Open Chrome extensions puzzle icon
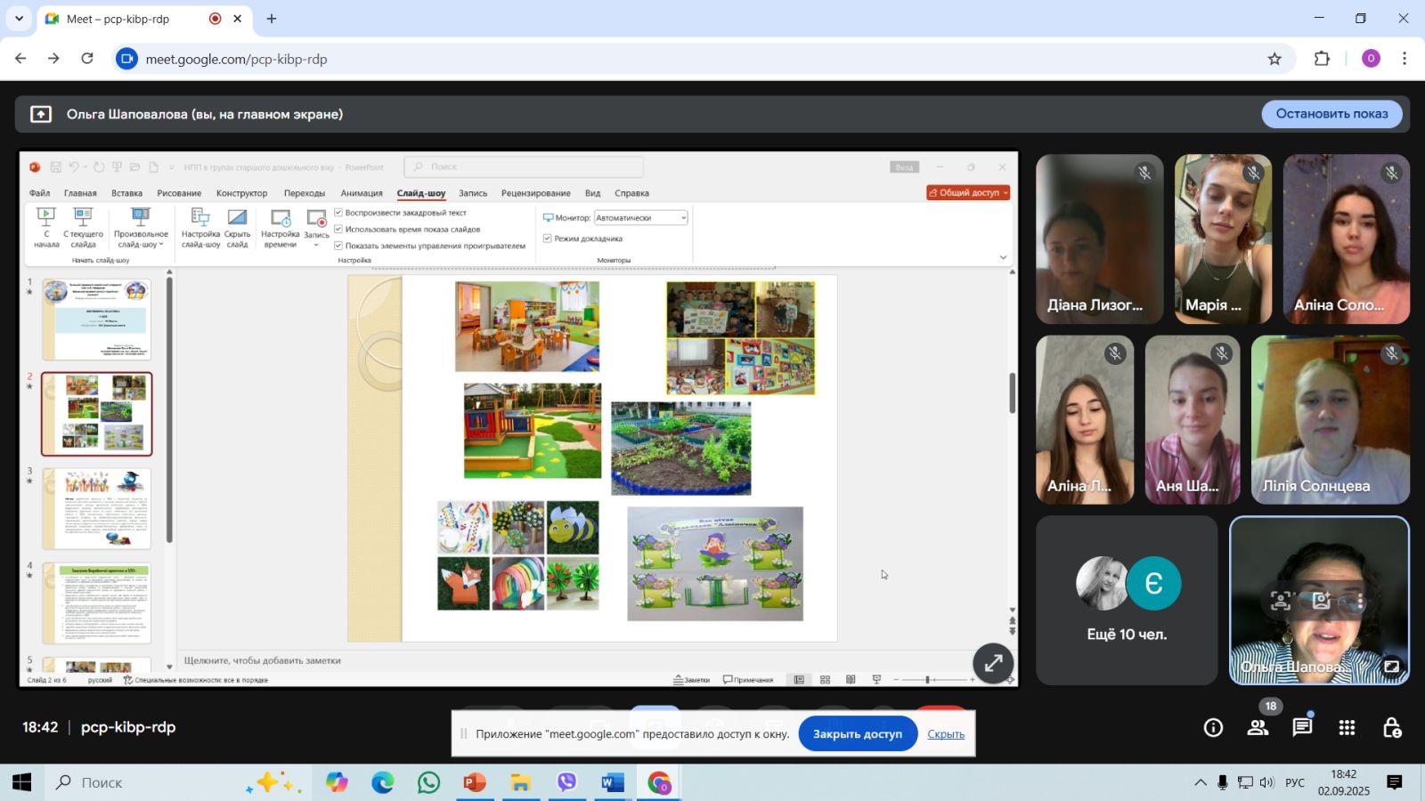The height and width of the screenshot is (801, 1425). coord(1322,59)
